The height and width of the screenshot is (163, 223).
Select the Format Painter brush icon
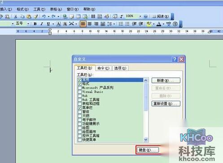(x=36, y=17)
